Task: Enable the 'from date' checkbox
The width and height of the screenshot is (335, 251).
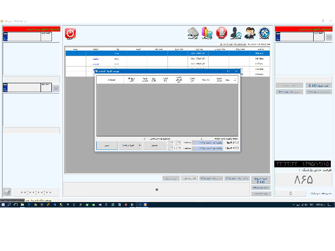Action: (237, 143)
